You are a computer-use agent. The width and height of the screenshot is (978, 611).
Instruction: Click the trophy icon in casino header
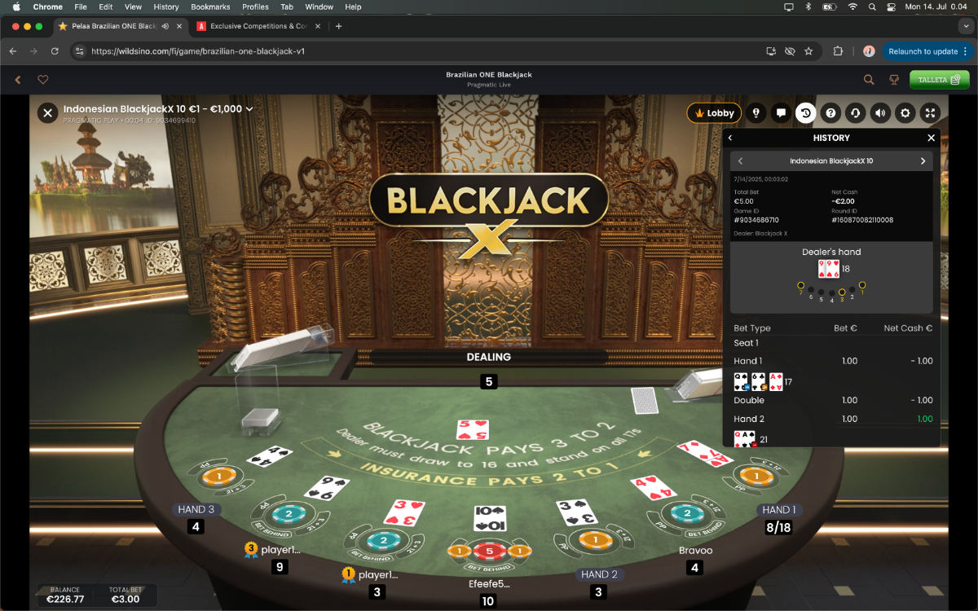[893, 80]
